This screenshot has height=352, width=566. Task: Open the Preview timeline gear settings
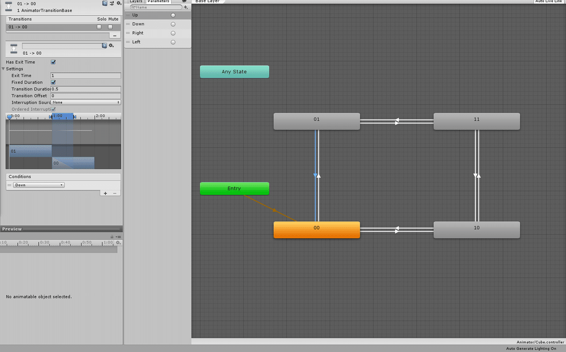coord(118,243)
